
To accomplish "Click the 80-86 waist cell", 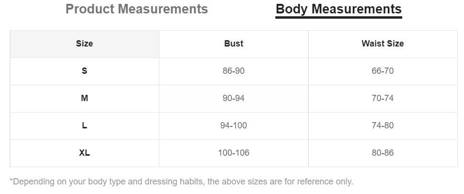I will click(x=383, y=153).
